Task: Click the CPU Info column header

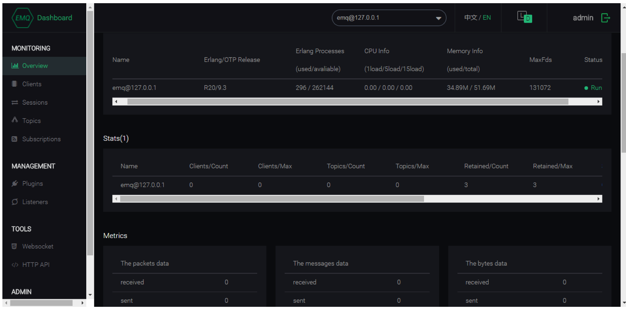Action: pyautogui.click(x=394, y=60)
